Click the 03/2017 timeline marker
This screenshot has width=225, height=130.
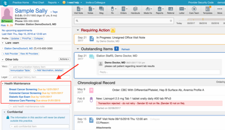point(191,23)
